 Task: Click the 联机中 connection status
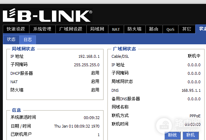point(194,56)
